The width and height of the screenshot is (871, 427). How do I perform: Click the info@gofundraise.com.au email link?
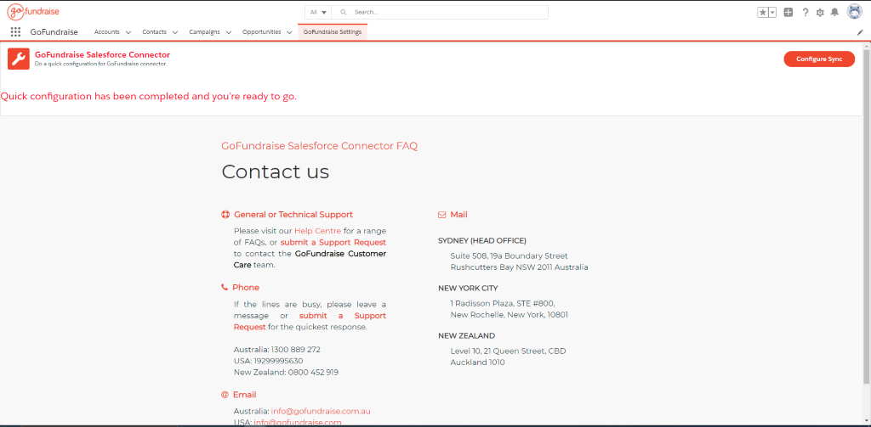pyautogui.click(x=321, y=412)
